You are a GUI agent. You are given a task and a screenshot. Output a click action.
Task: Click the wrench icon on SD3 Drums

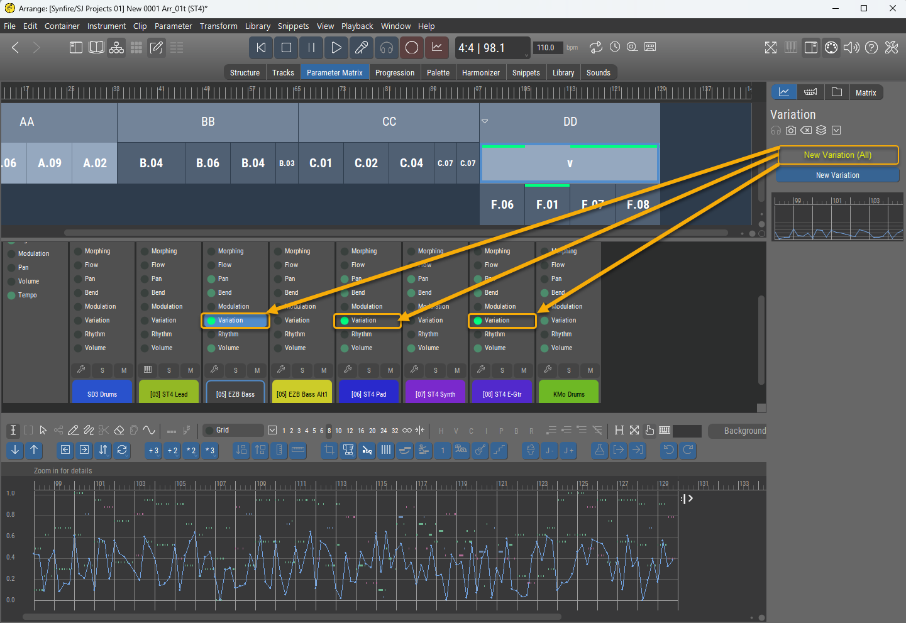click(81, 370)
